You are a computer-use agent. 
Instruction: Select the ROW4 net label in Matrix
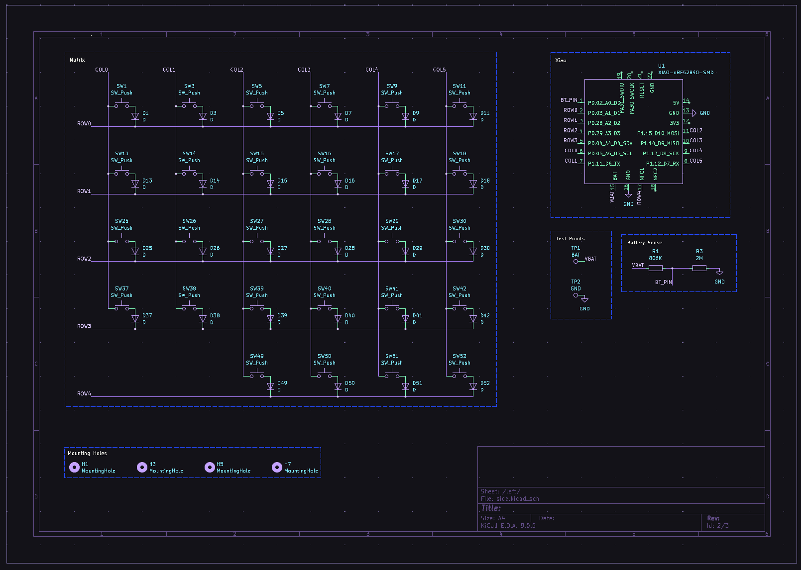(x=84, y=394)
